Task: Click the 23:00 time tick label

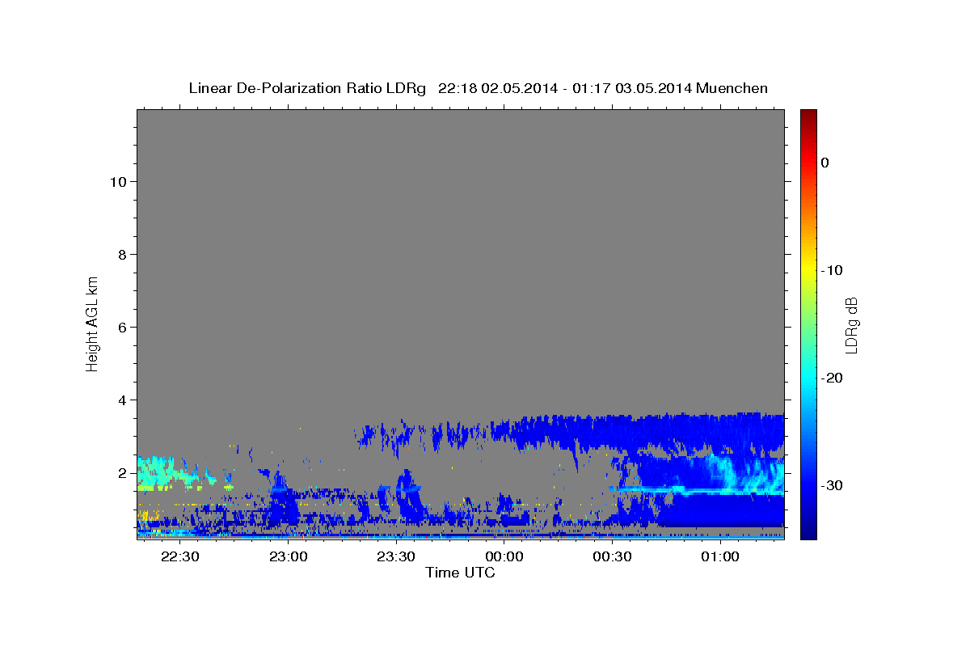Action: [x=288, y=556]
